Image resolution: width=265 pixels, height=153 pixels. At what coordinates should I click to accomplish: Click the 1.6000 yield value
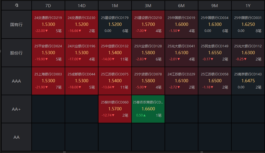(x=182, y=24)
